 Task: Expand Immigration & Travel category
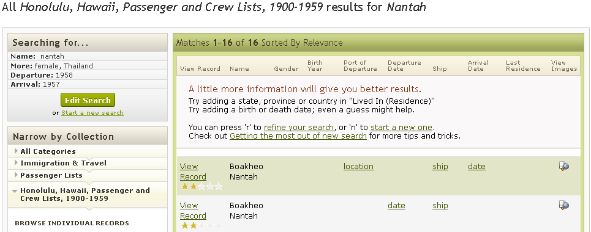click(x=63, y=163)
